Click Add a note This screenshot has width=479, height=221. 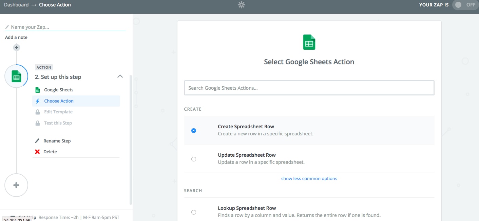pyautogui.click(x=16, y=37)
